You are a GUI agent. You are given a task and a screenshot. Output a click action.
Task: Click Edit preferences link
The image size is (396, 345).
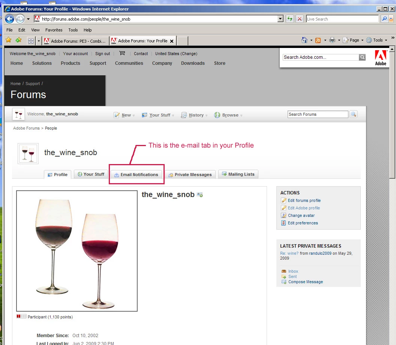click(303, 223)
